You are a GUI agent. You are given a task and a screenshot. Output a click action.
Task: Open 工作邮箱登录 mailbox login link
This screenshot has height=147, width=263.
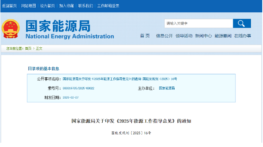pos(108,6)
